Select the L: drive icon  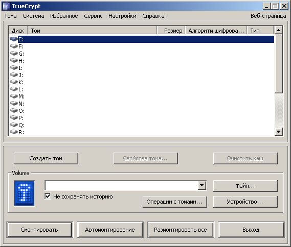point(13,89)
